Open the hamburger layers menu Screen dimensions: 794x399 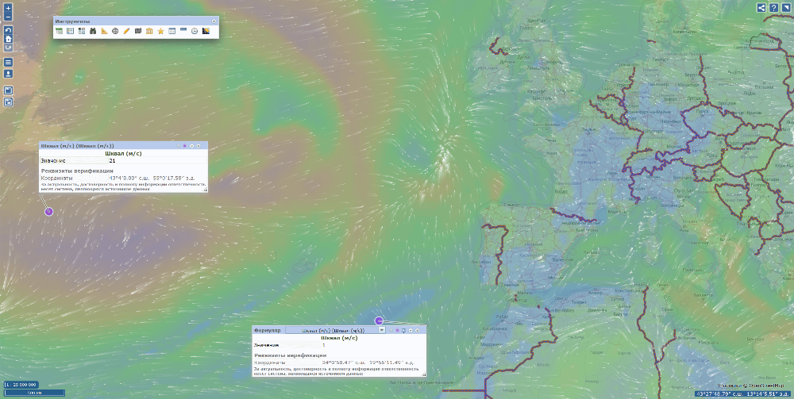tap(8, 62)
